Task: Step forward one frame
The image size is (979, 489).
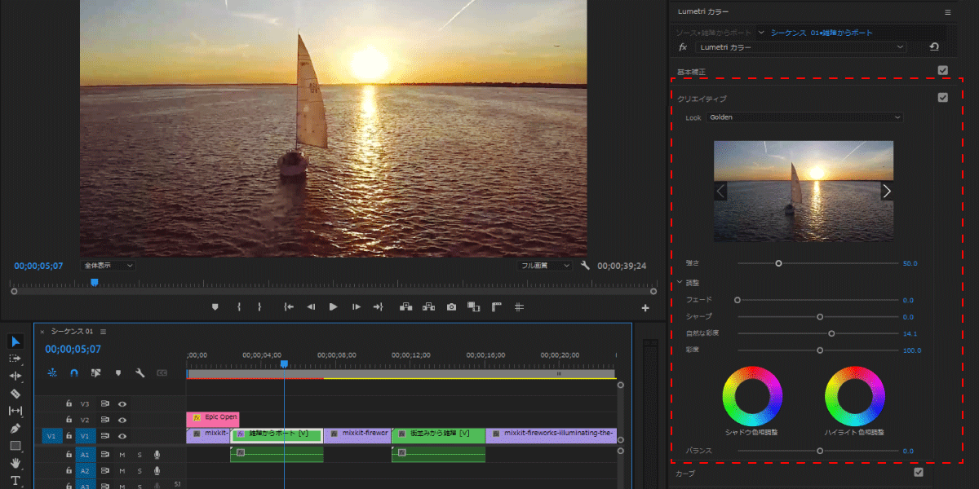Action: (356, 307)
